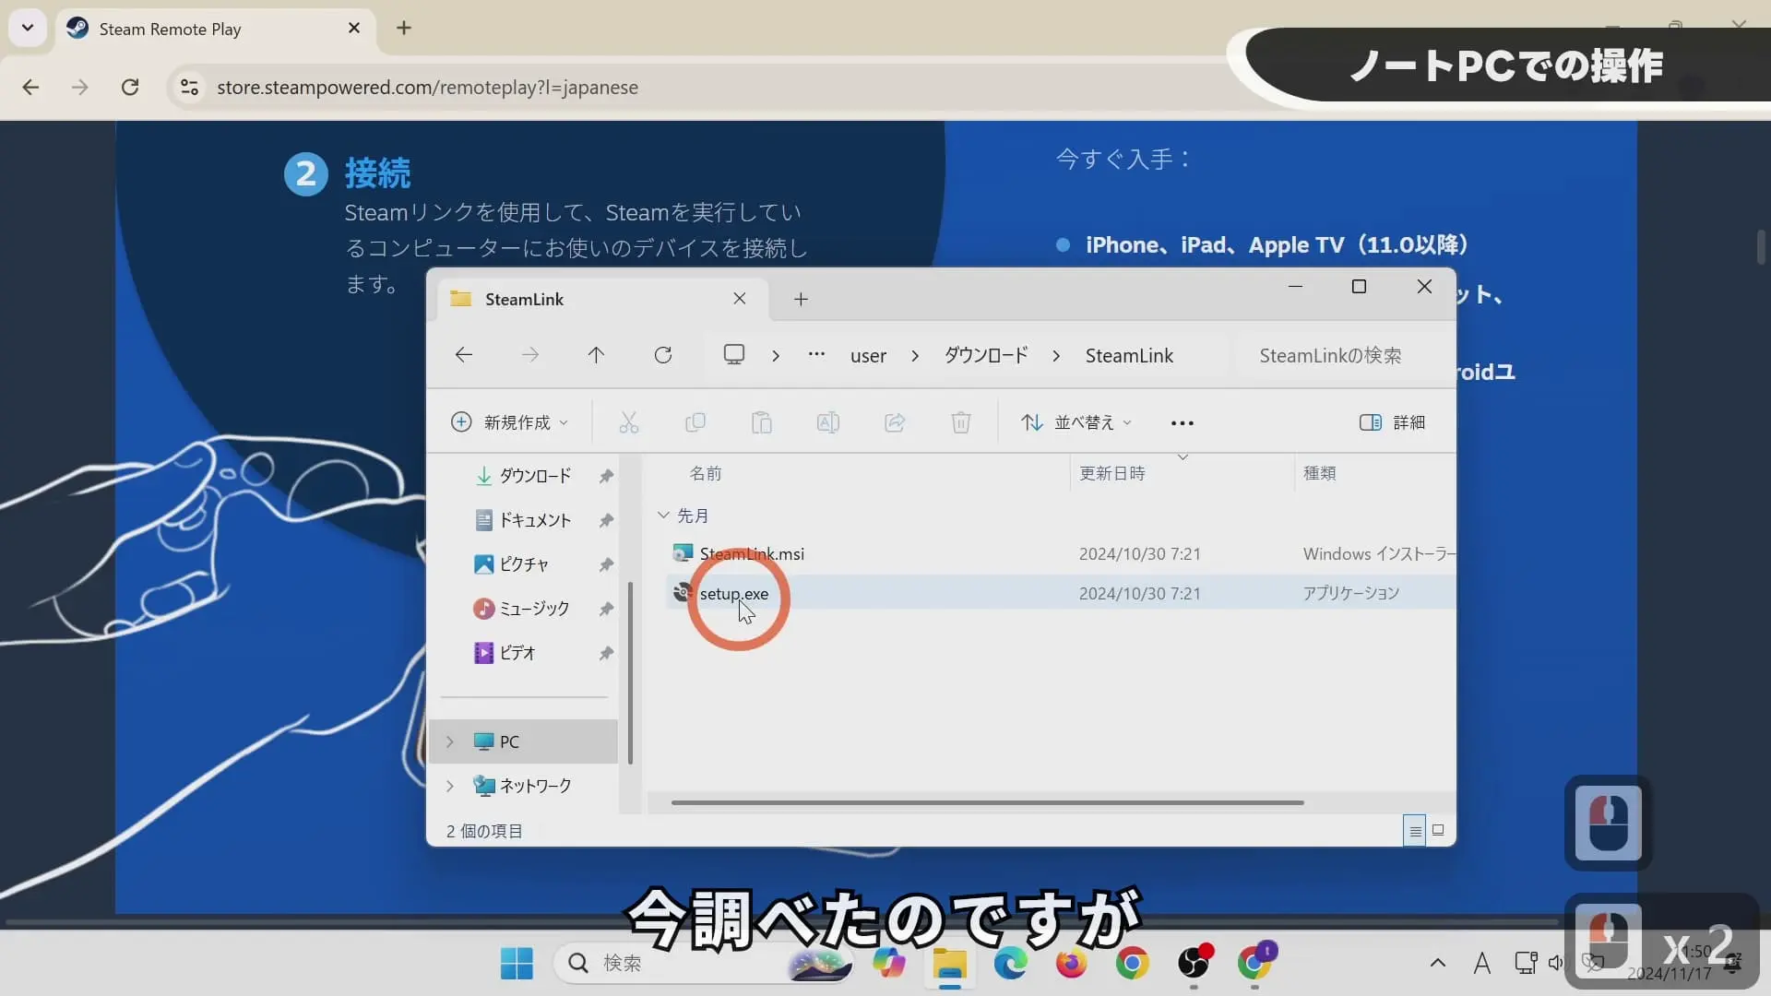Click the Paste icon in Explorer toolbar

point(762,422)
